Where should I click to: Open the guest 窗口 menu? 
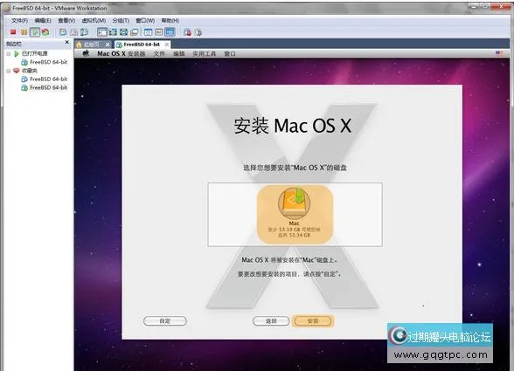[x=230, y=53]
